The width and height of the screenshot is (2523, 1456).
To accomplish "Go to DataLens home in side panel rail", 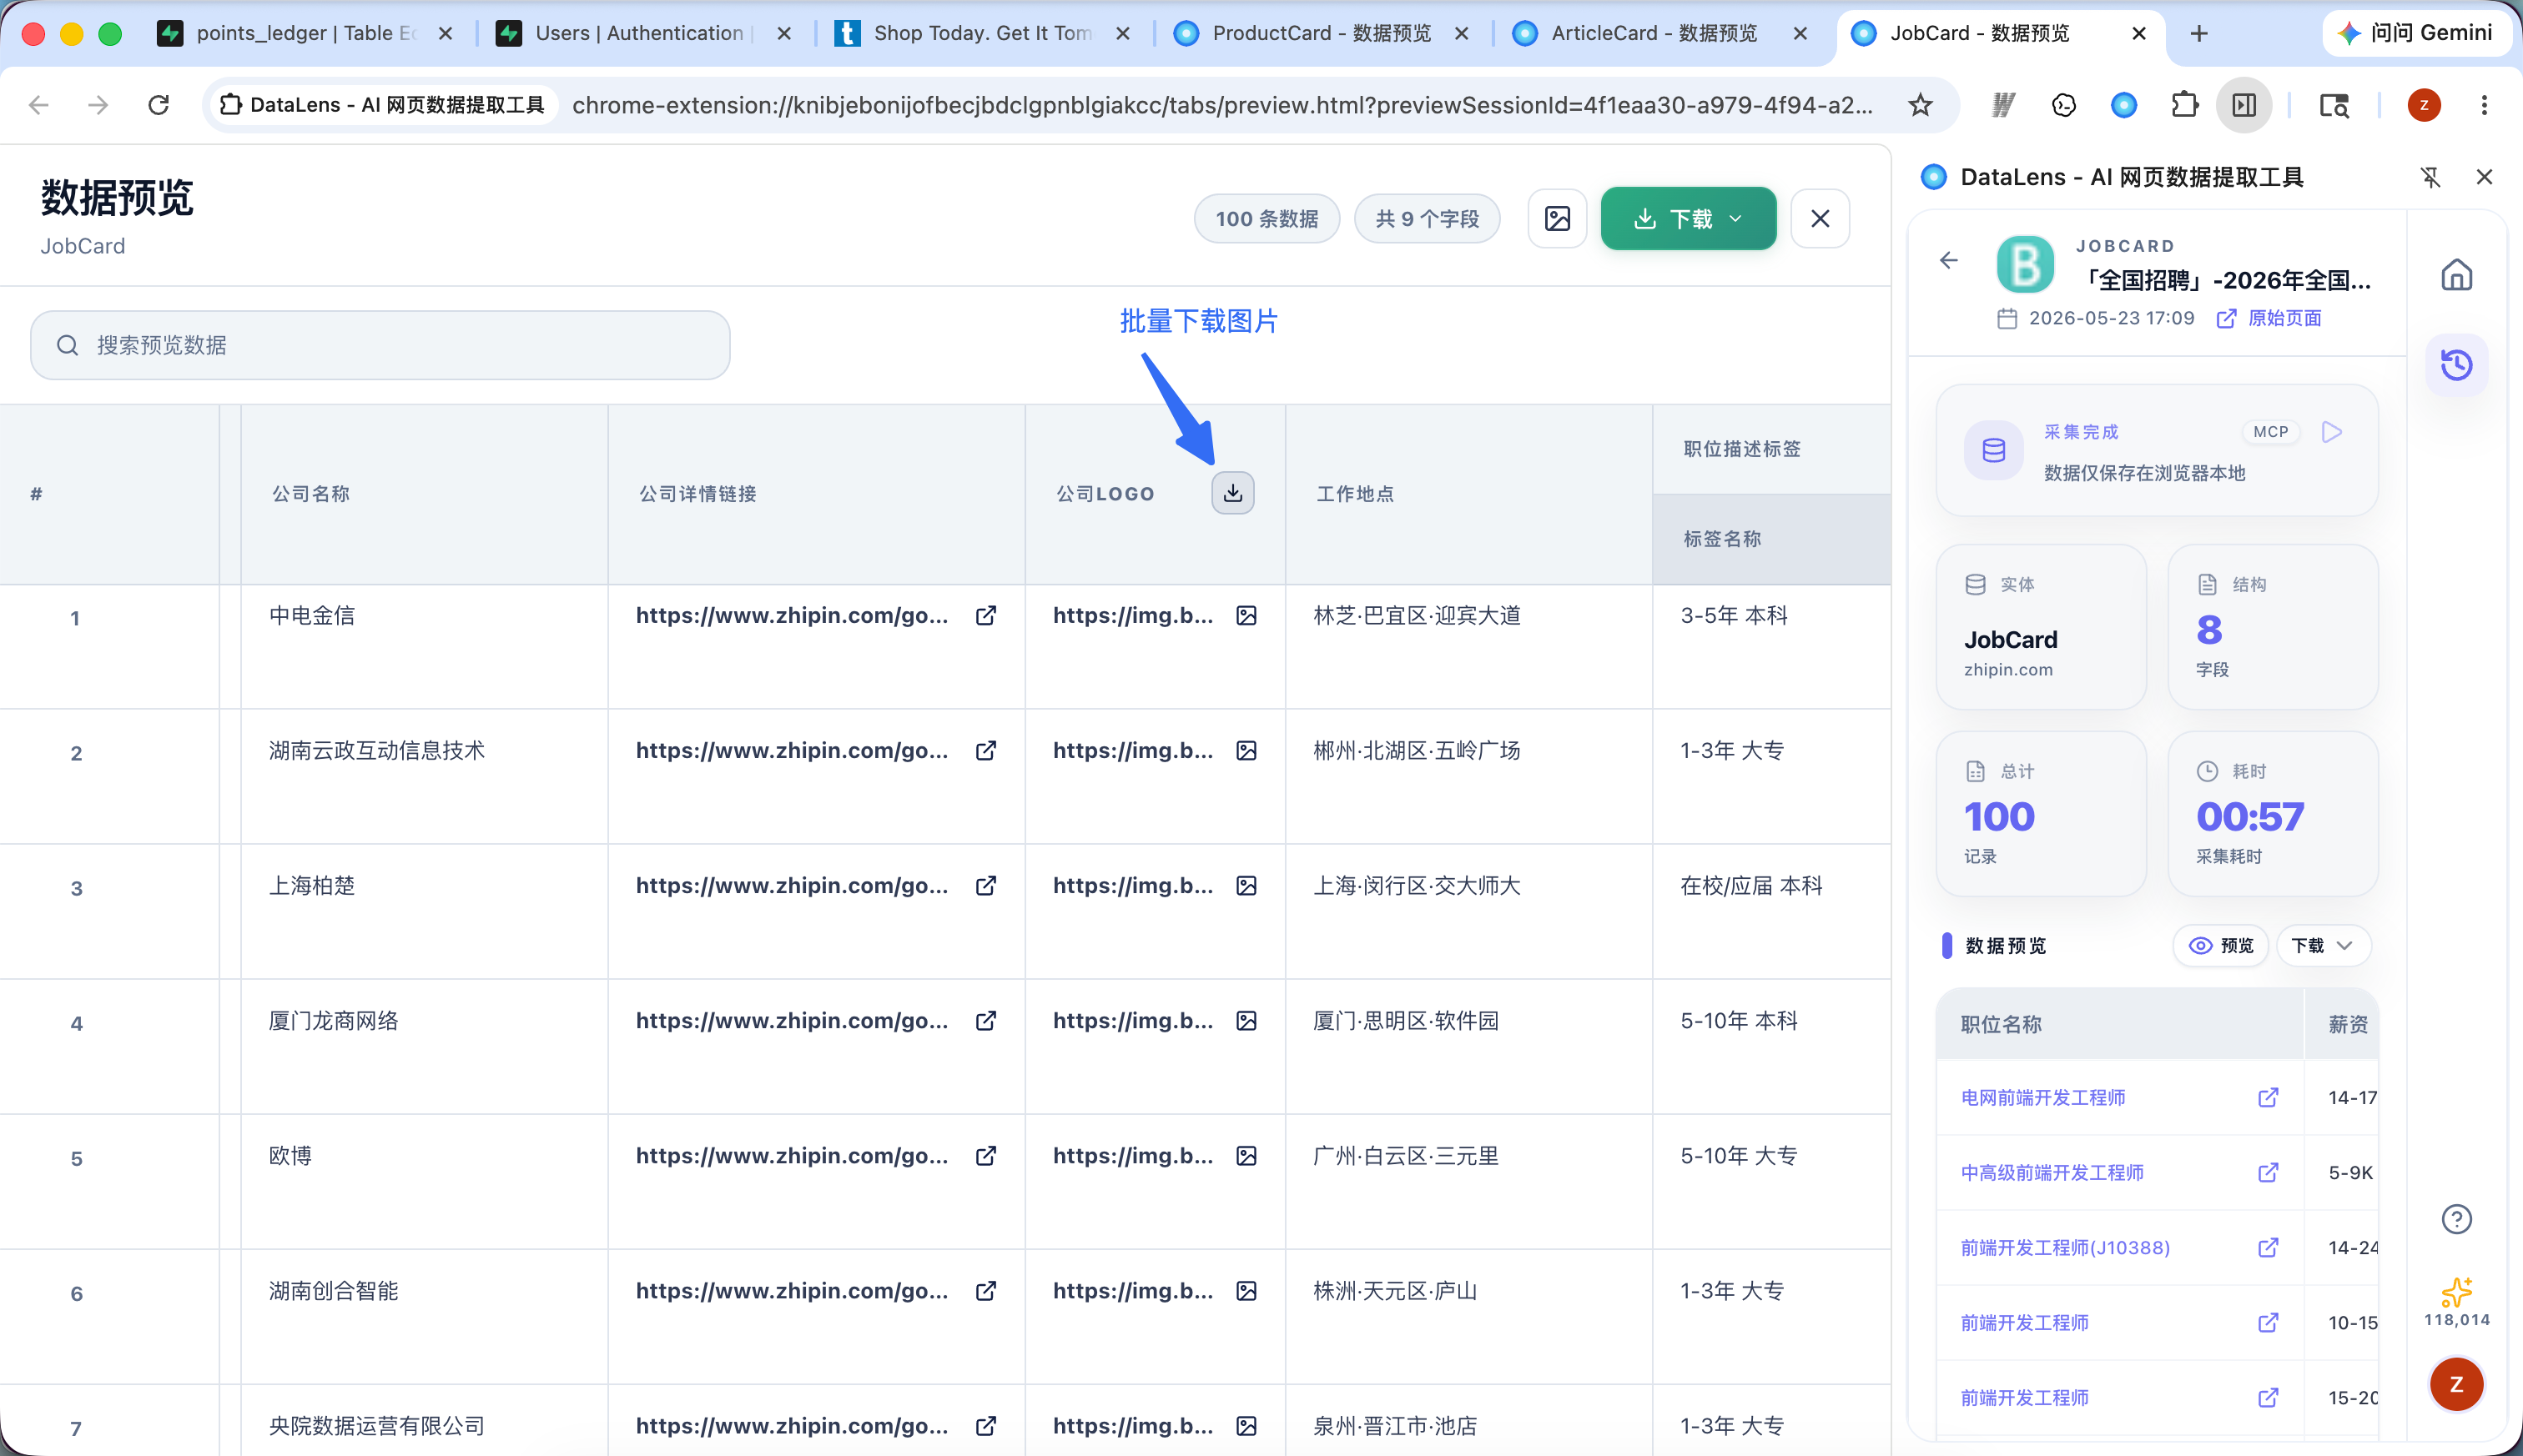I will (2457, 275).
